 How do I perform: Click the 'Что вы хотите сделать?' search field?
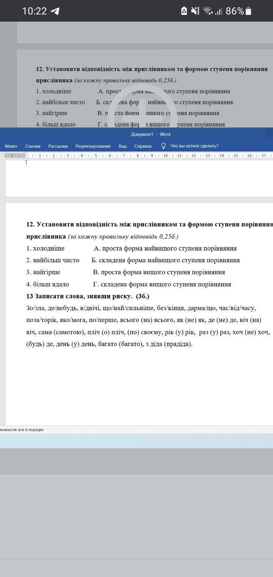[194, 146]
